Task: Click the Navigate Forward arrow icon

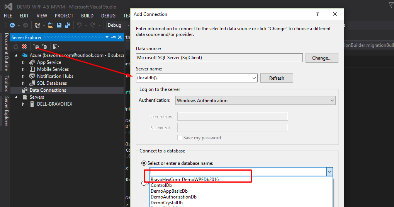Action: point(25,25)
